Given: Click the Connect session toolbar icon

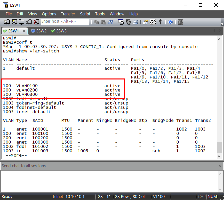Looking at the screenshot, I should [x=7, y=22].
